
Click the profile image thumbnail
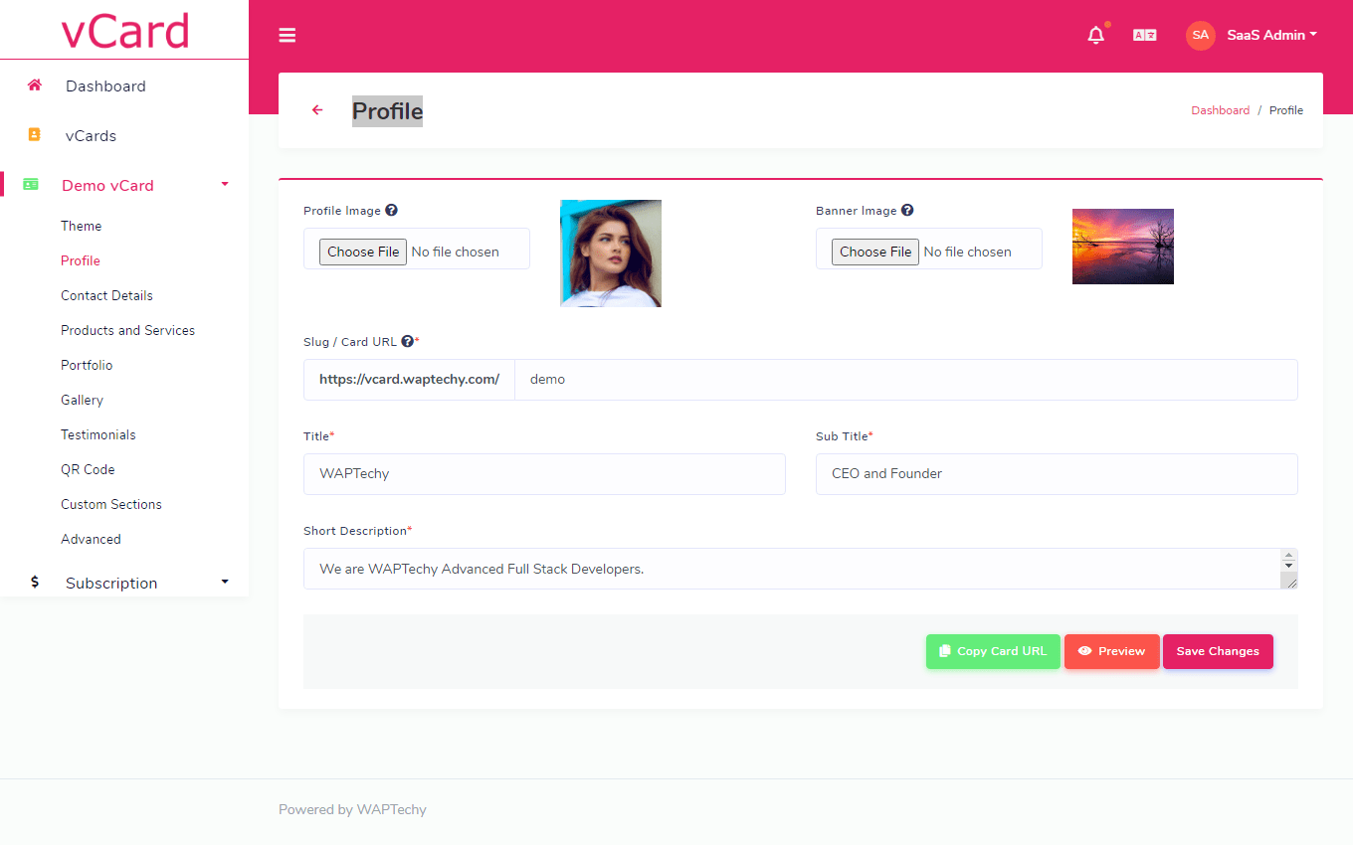click(610, 254)
